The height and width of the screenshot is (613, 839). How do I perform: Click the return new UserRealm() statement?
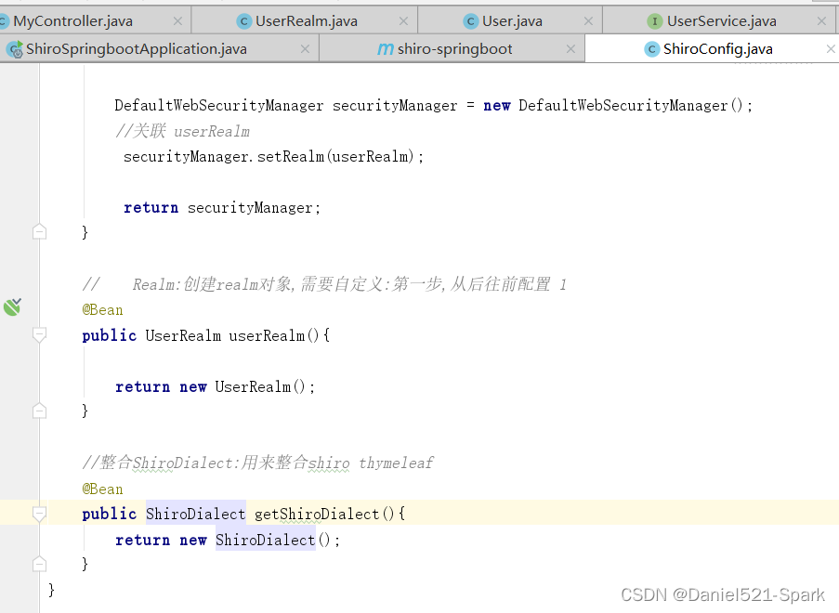216,386
